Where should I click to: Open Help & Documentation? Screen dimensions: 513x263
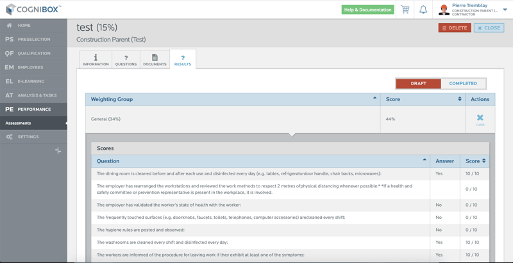click(367, 10)
